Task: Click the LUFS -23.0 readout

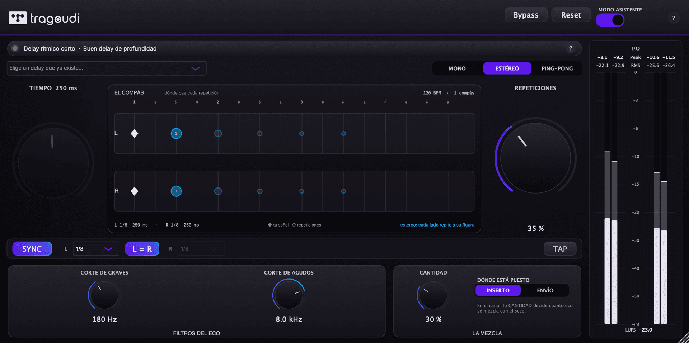Action: 639,330
